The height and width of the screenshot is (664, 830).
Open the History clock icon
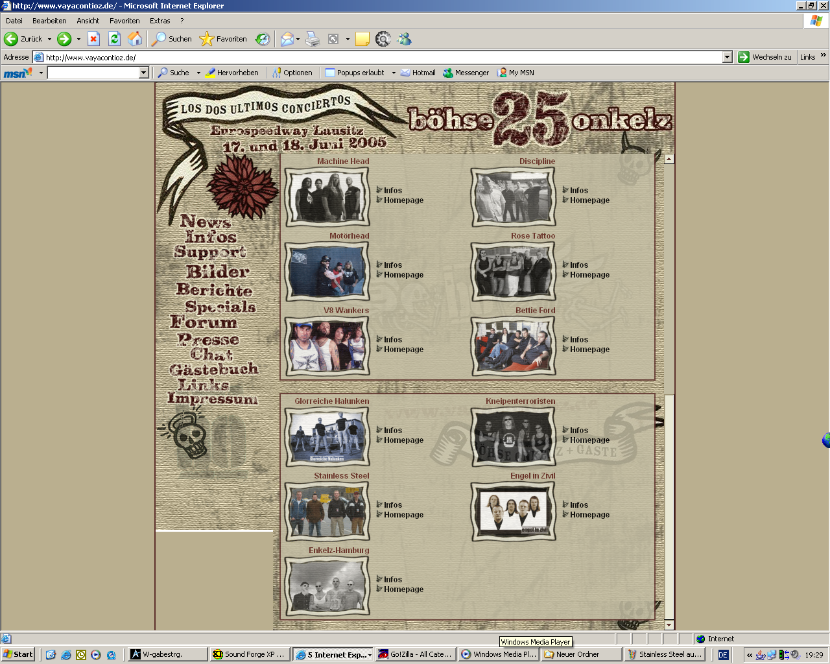(x=262, y=39)
